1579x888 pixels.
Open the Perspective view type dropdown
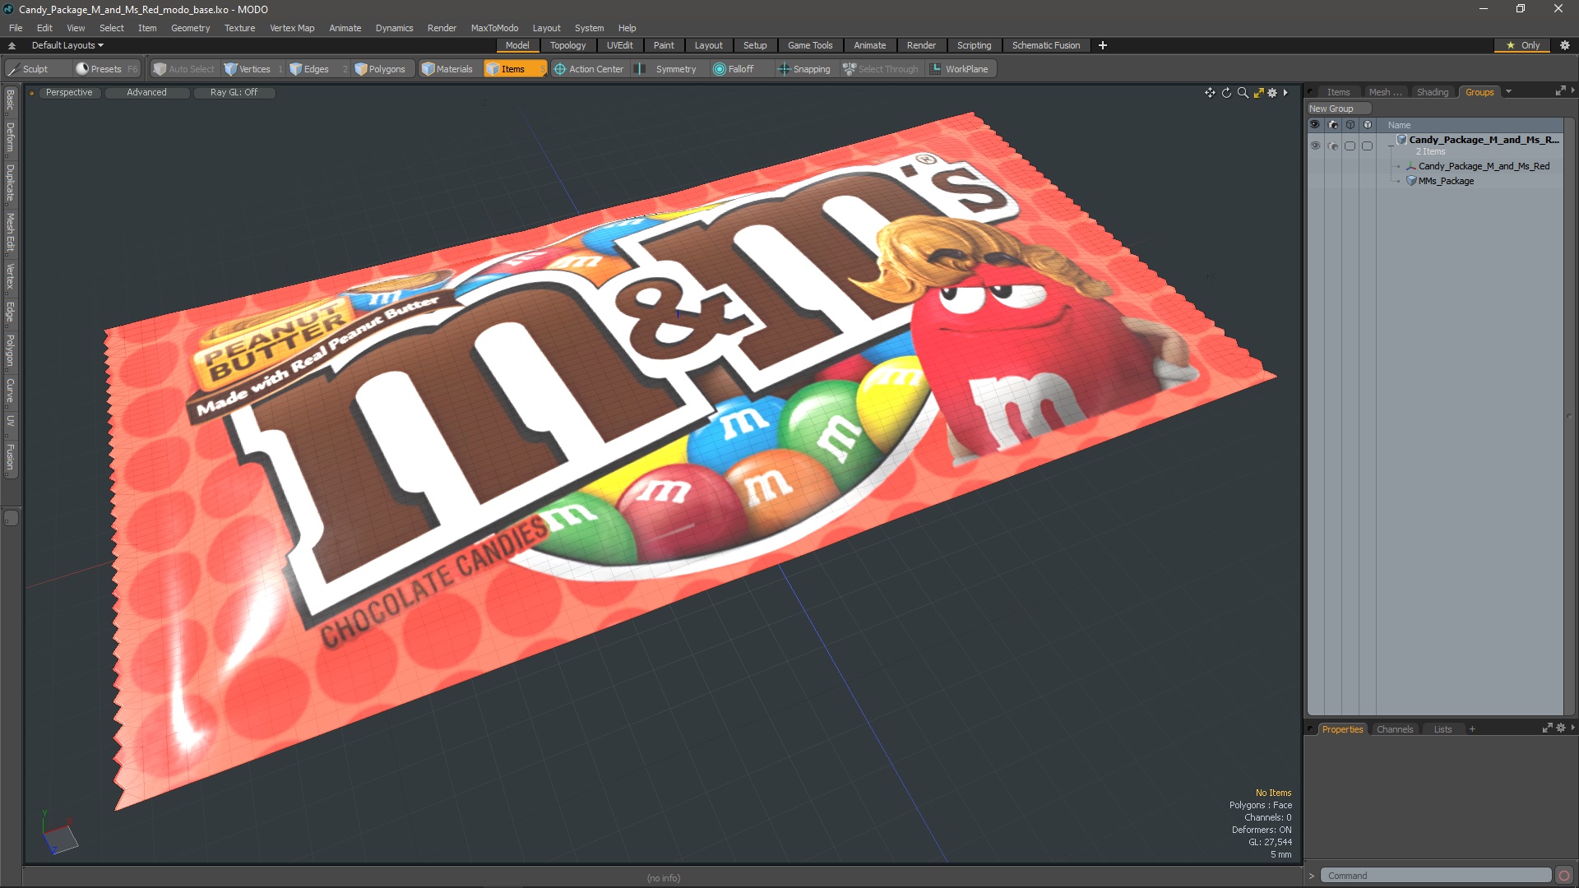pyautogui.click(x=69, y=92)
